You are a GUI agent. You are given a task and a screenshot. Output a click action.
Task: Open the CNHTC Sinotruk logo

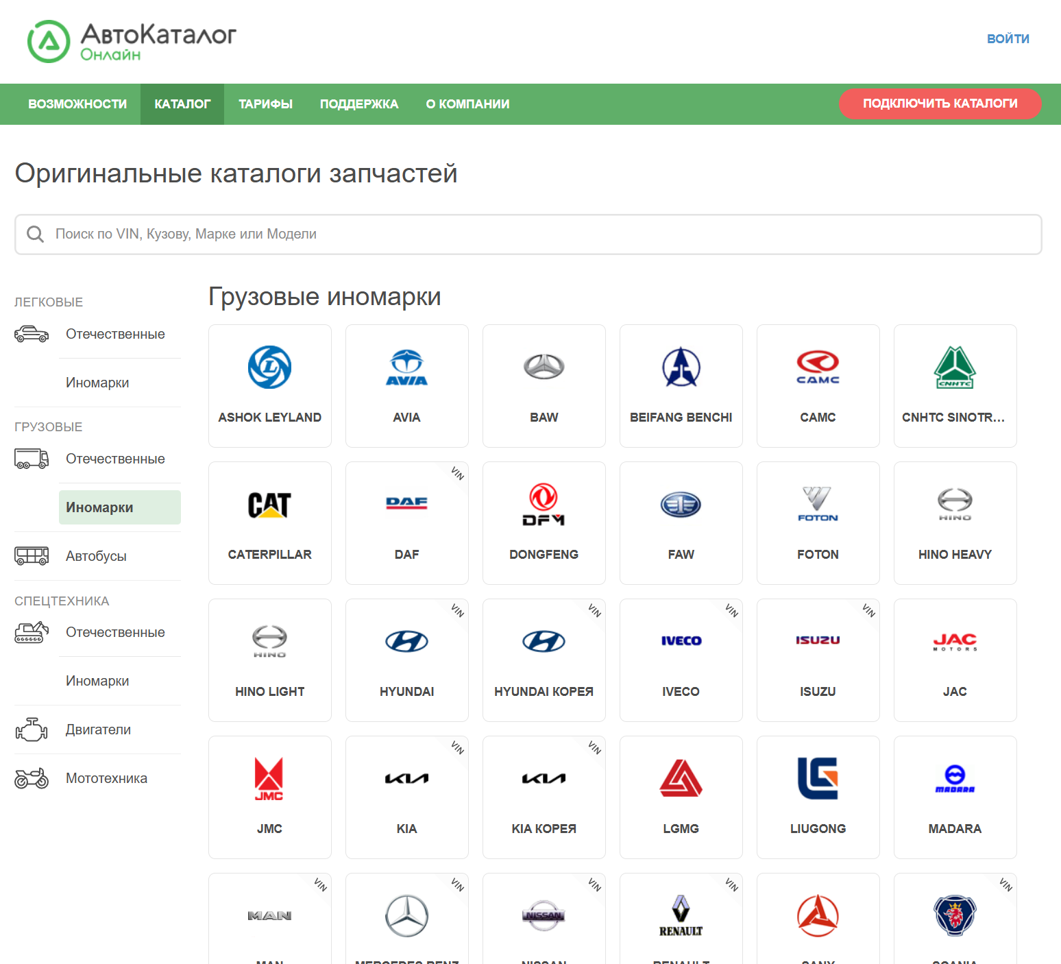pos(955,367)
